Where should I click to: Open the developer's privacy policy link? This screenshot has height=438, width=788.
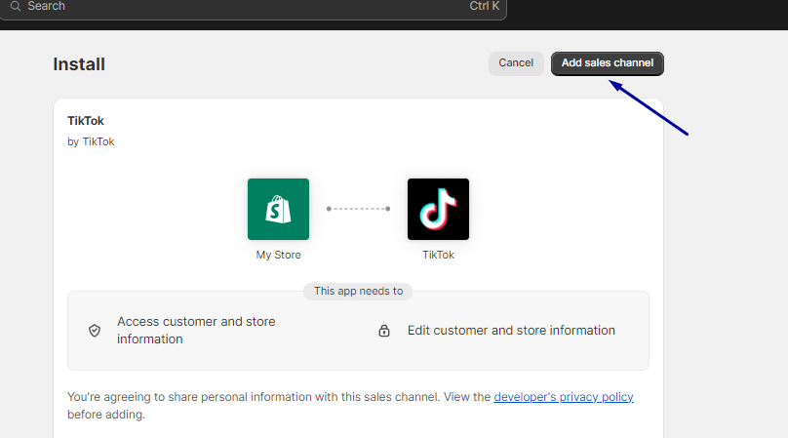pos(564,397)
